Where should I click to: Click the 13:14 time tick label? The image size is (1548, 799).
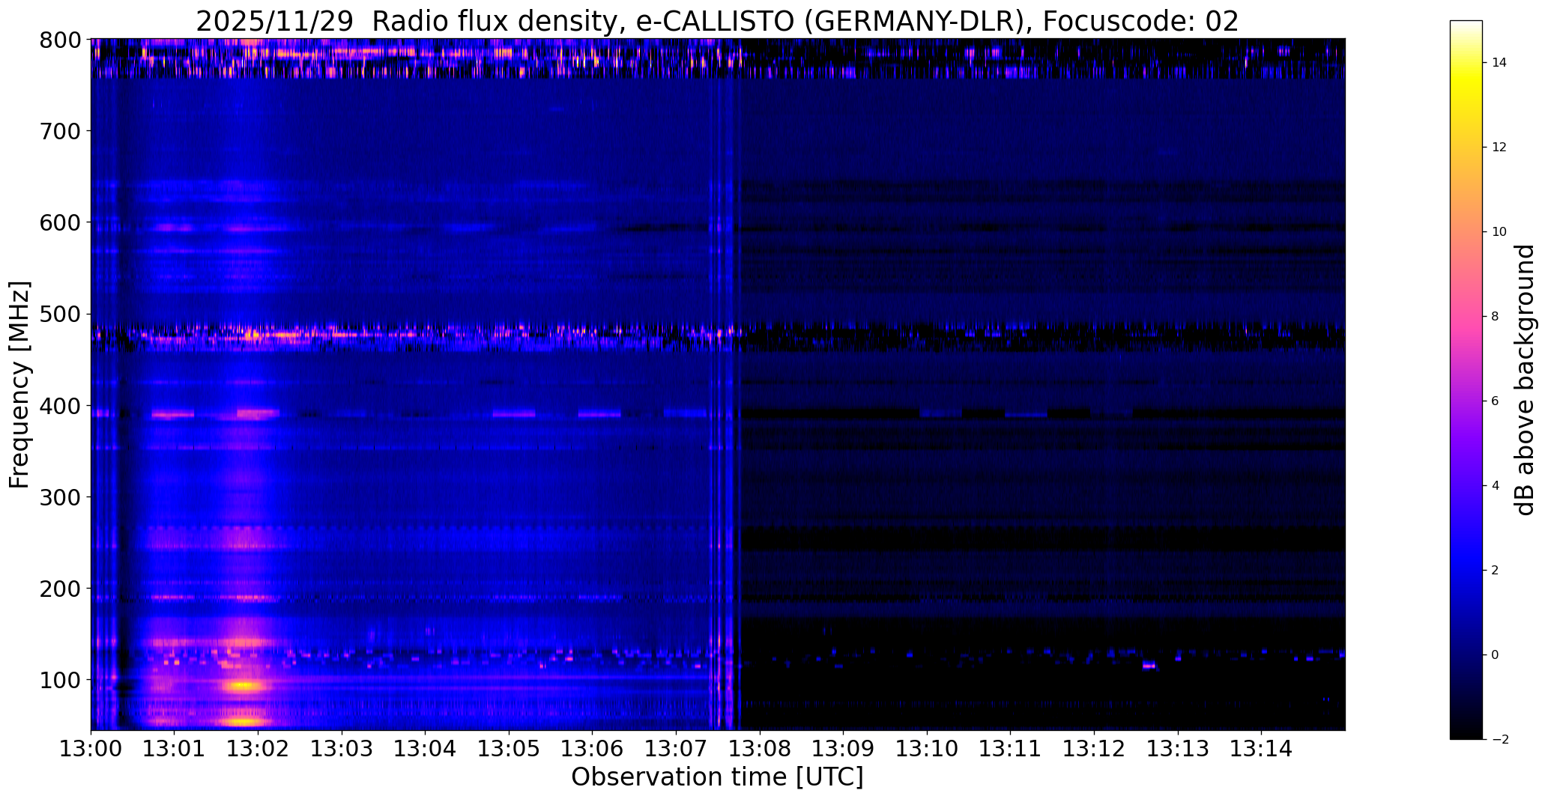tap(1261, 748)
